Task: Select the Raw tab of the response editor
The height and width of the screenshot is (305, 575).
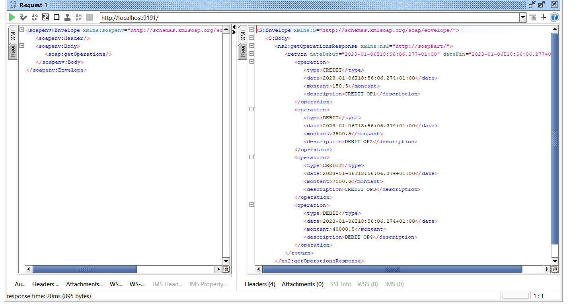Action: coord(242,51)
